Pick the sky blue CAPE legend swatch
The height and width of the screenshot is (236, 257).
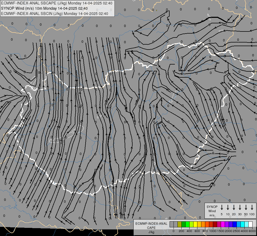click(239, 224)
